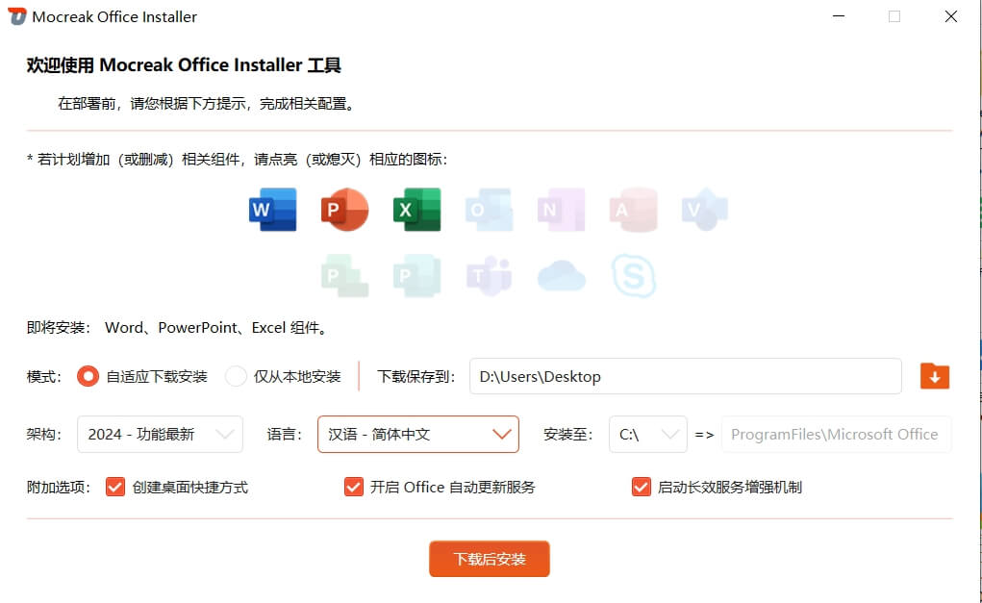
Task: Uncheck 创建桌面快捷方式 checkbox
Action: click(x=115, y=487)
